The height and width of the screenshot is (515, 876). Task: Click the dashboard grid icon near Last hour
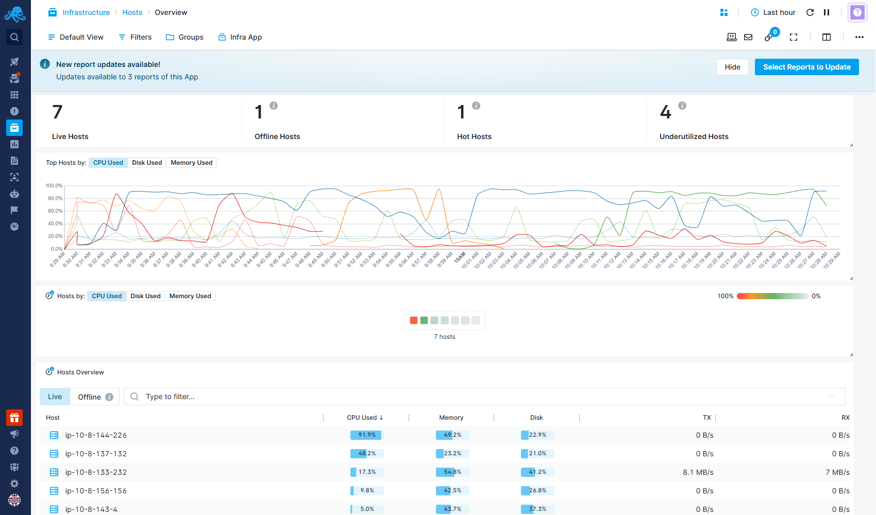(724, 12)
